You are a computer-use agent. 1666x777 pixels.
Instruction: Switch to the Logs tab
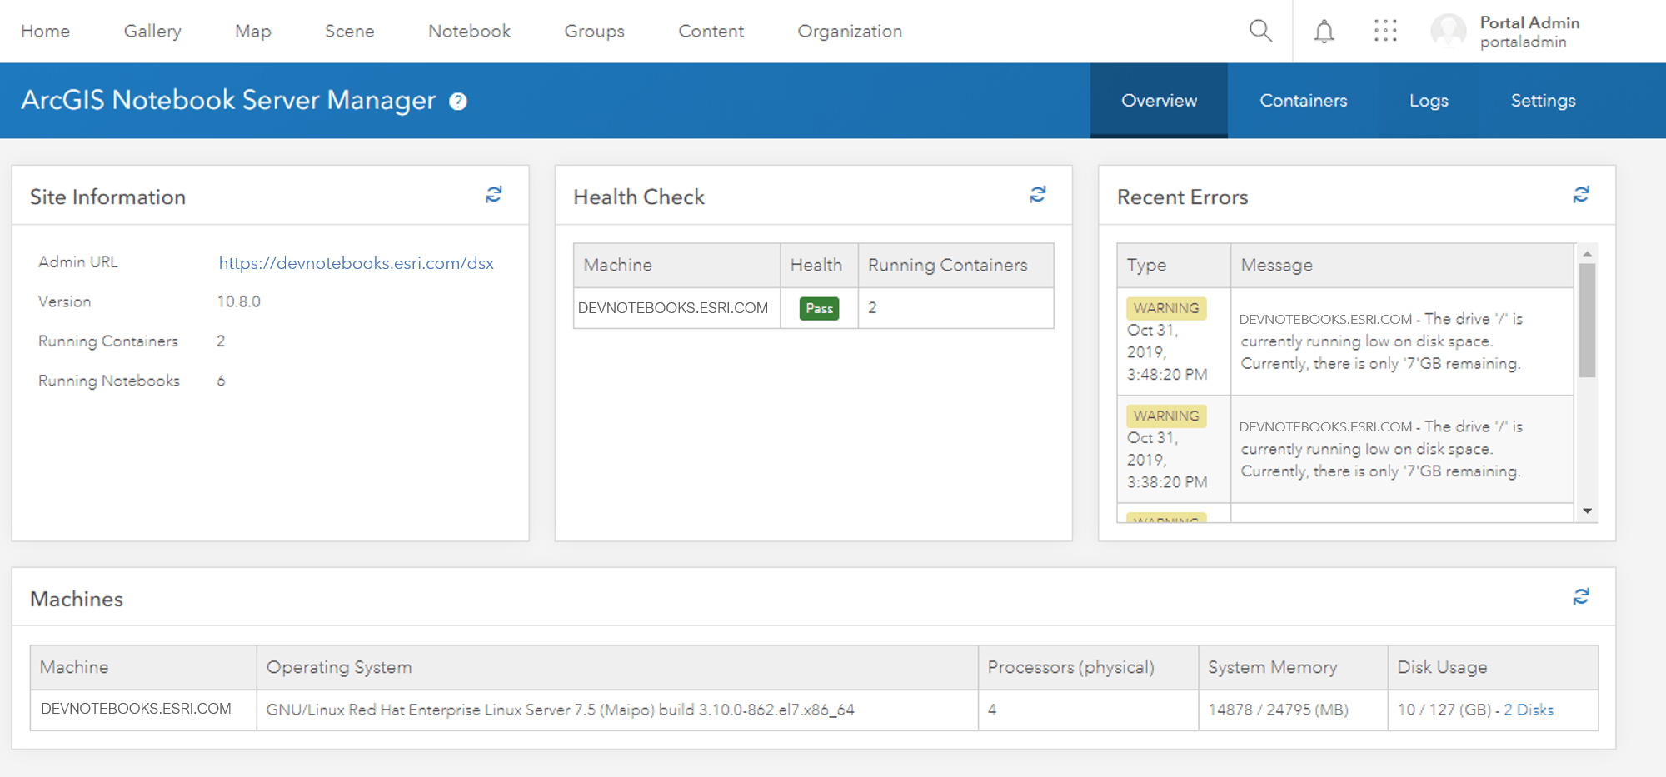(x=1429, y=100)
